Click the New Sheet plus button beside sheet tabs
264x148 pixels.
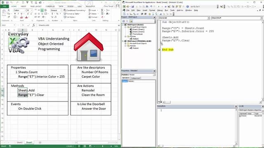coord(40,143)
